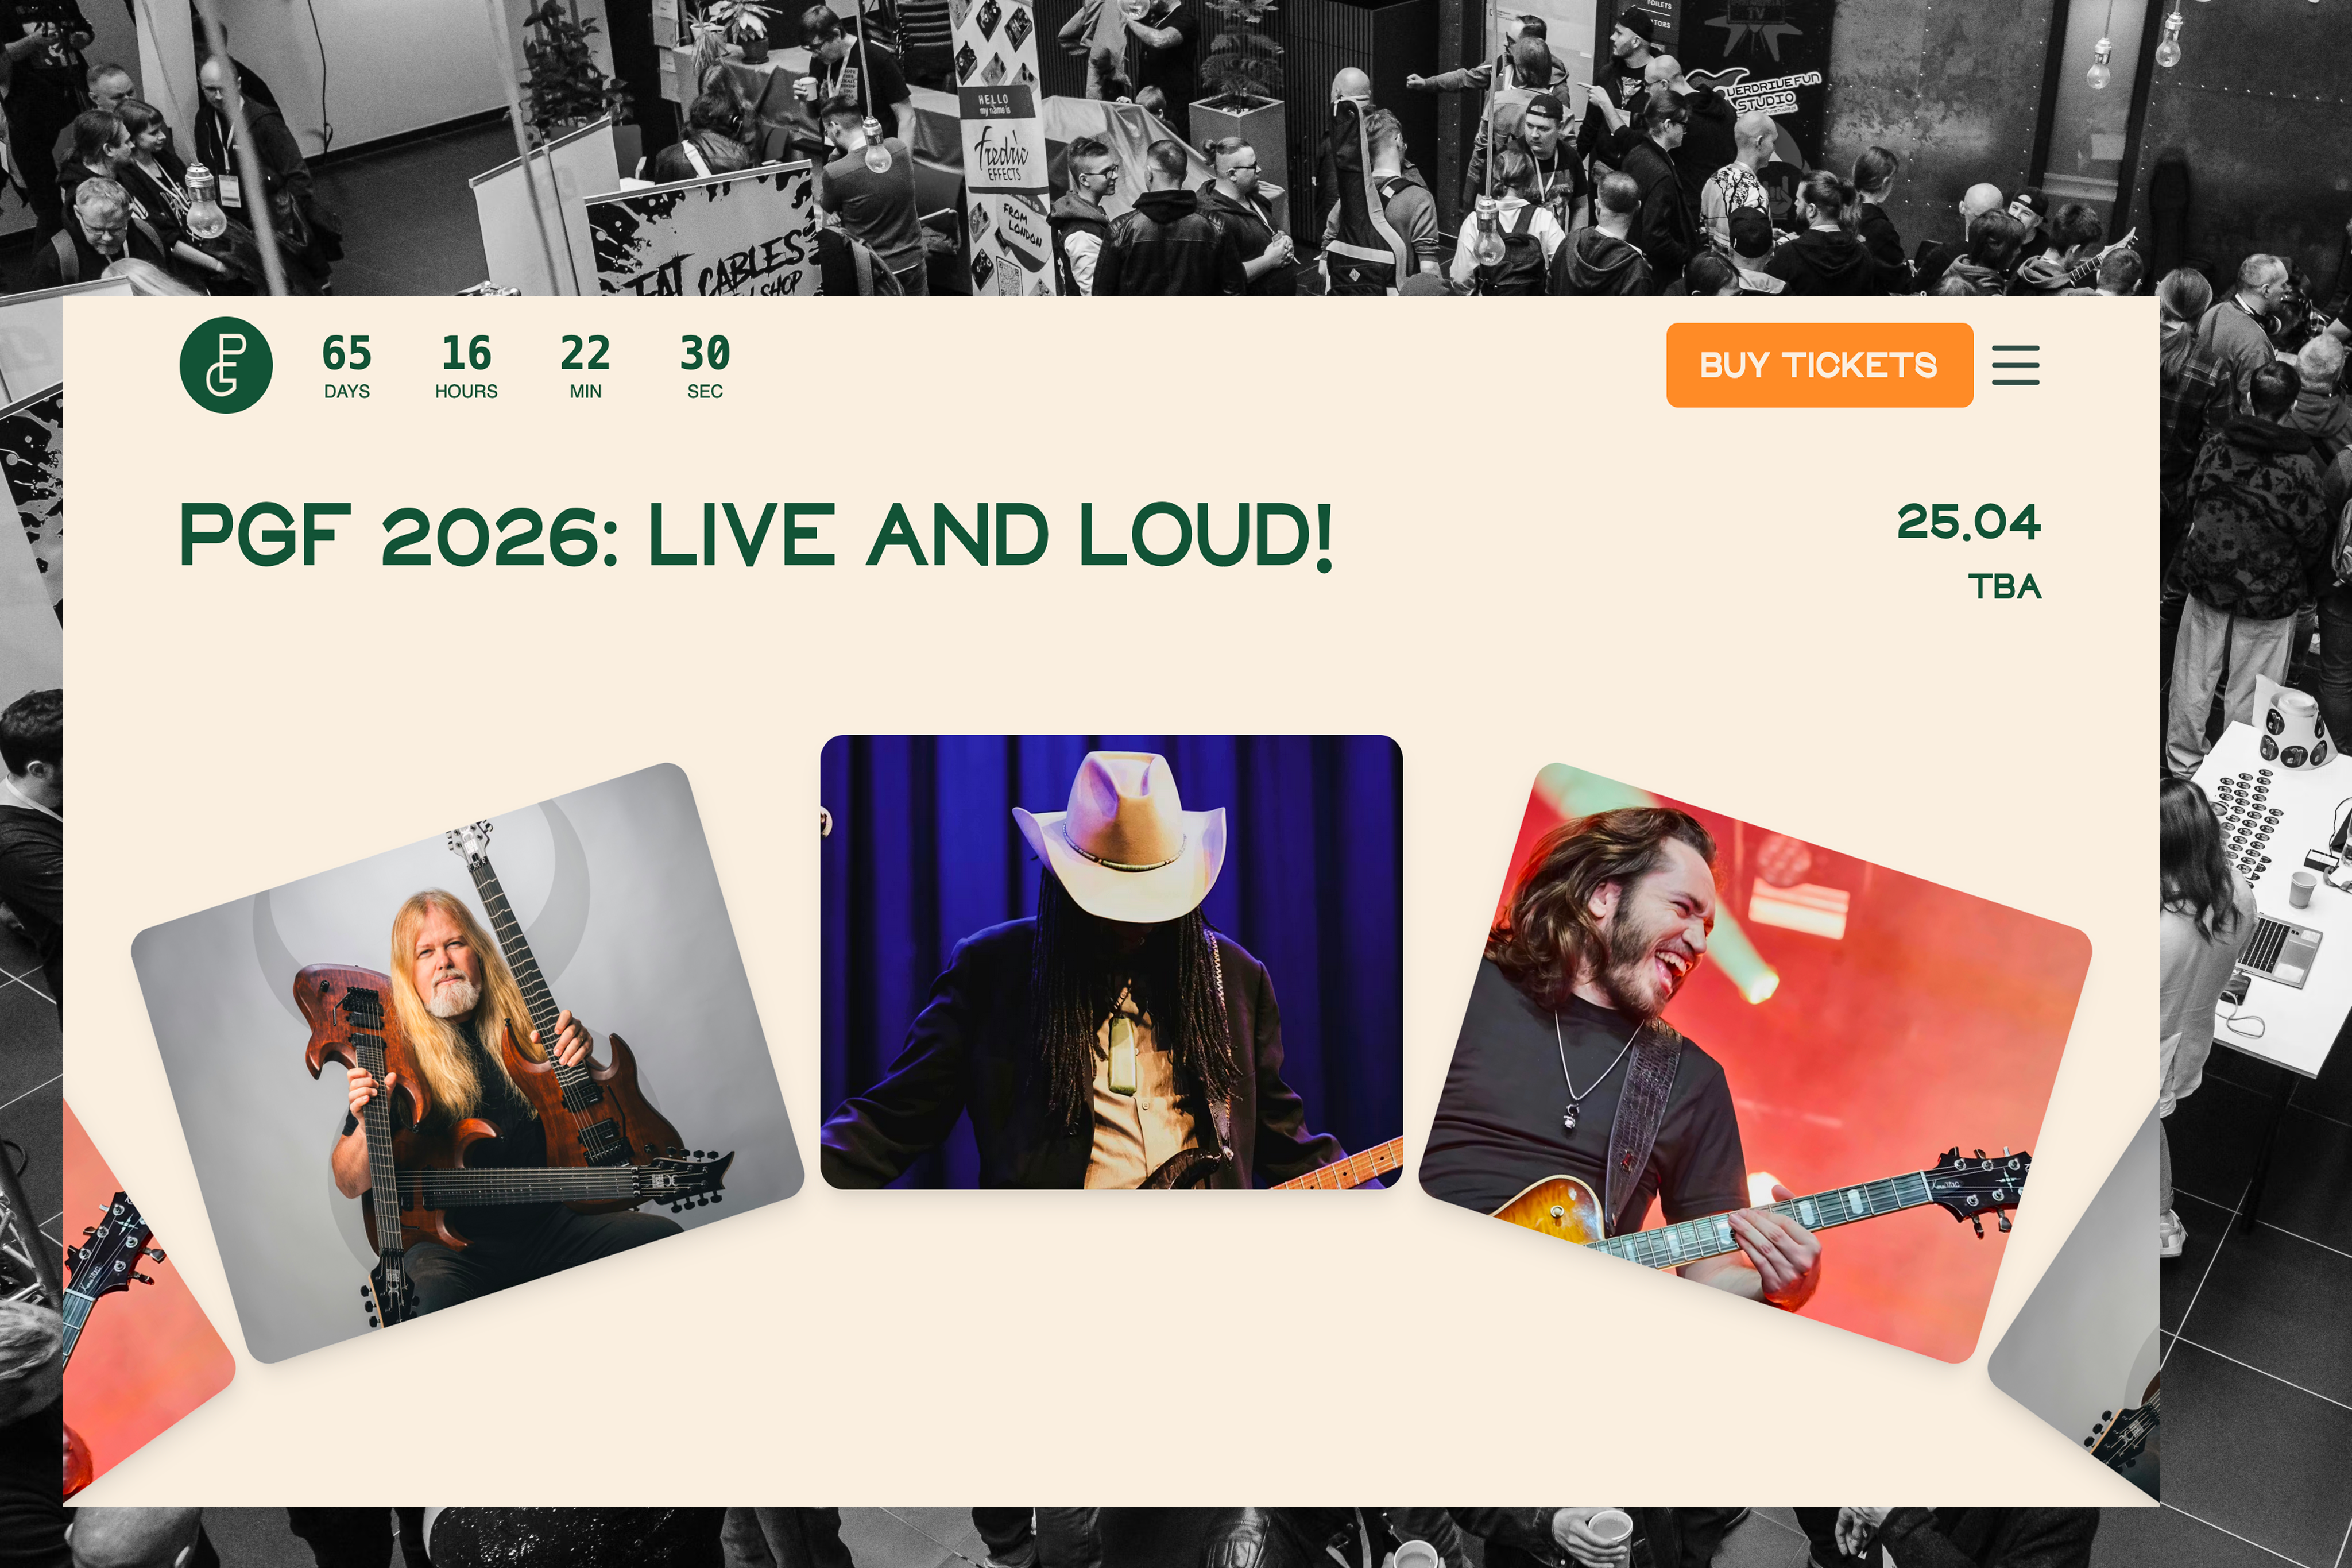Click the PGF 2026: LIVE AND LOUD! heading

pos(756,537)
